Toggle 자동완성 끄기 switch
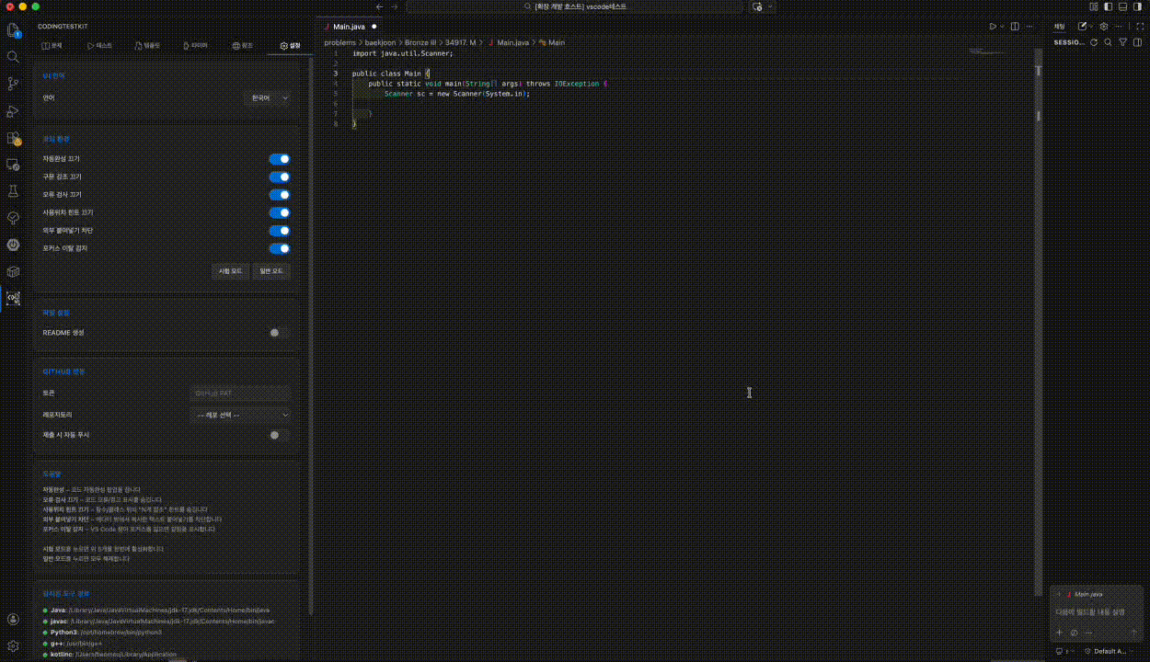 pos(280,159)
